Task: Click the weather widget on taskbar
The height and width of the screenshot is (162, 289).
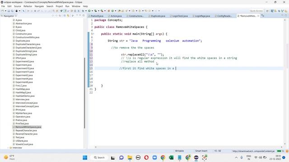Action: tap(9, 157)
